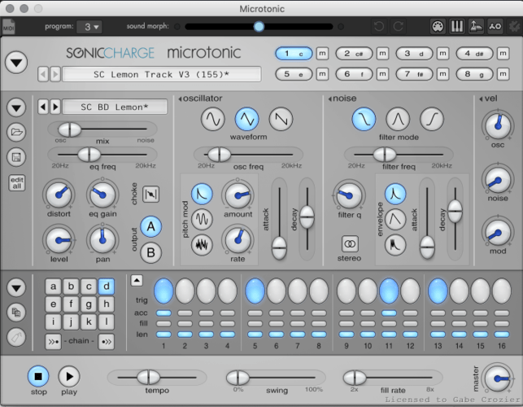Click the sound morph slider handle
The image size is (523, 407).
click(x=259, y=26)
